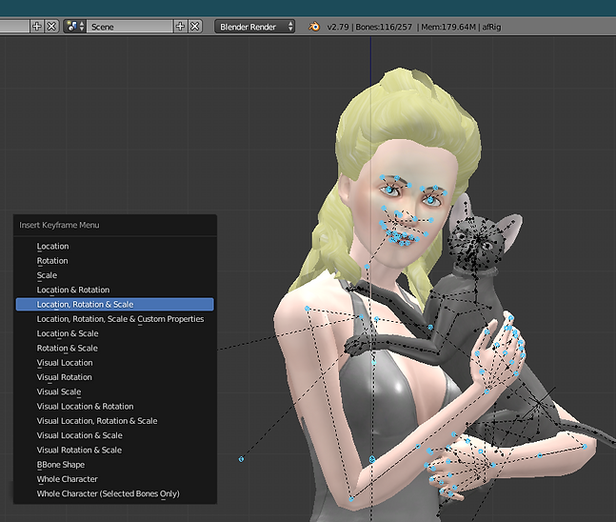Select Visual Rotation keyframe option
Viewport: 616px width, 522px height.
tap(114, 377)
